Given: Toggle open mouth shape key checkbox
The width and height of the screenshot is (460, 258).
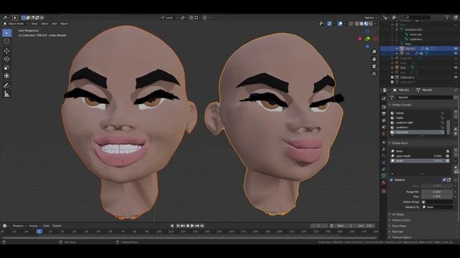Looking at the screenshot, I should 448,156.
